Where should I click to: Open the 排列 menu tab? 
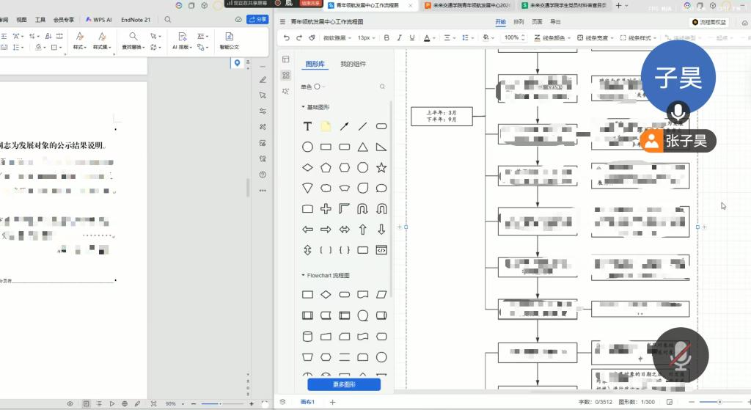[519, 22]
